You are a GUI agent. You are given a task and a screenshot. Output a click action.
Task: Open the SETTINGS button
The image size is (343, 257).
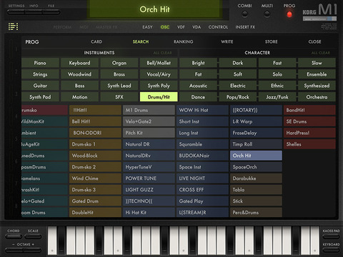[x=16, y=12]
